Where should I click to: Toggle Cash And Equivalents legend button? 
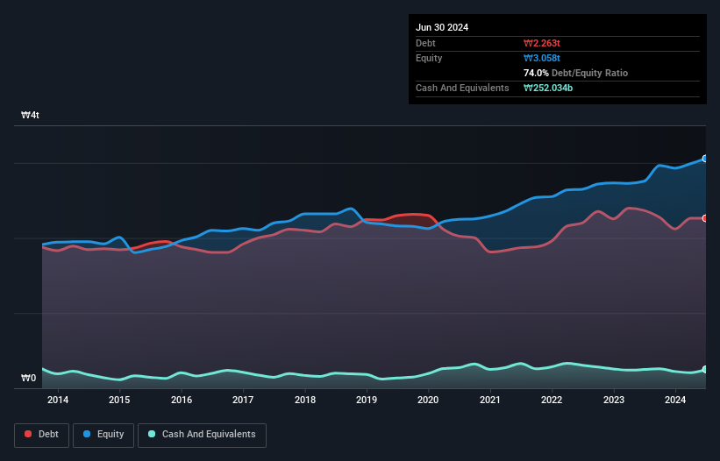(202, 435)
